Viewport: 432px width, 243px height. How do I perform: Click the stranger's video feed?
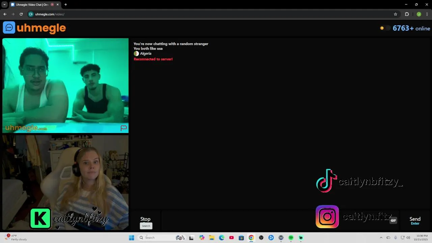[x=65, y=85]
